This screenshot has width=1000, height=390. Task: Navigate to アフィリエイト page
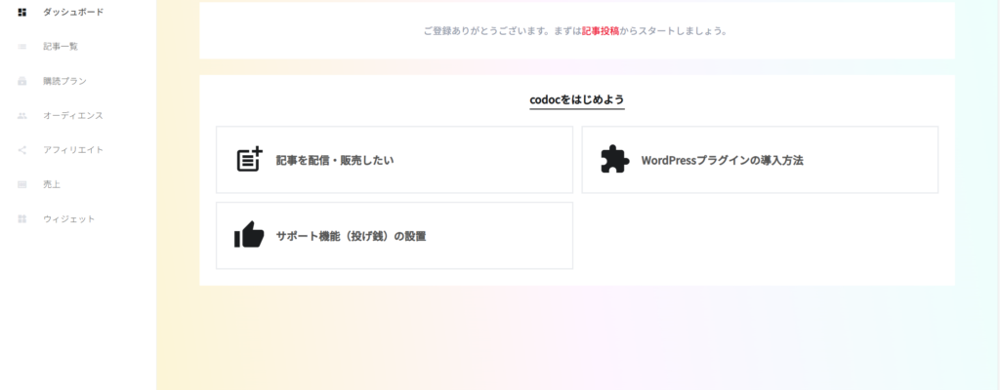pyautogui.click(x=73, y=150)
